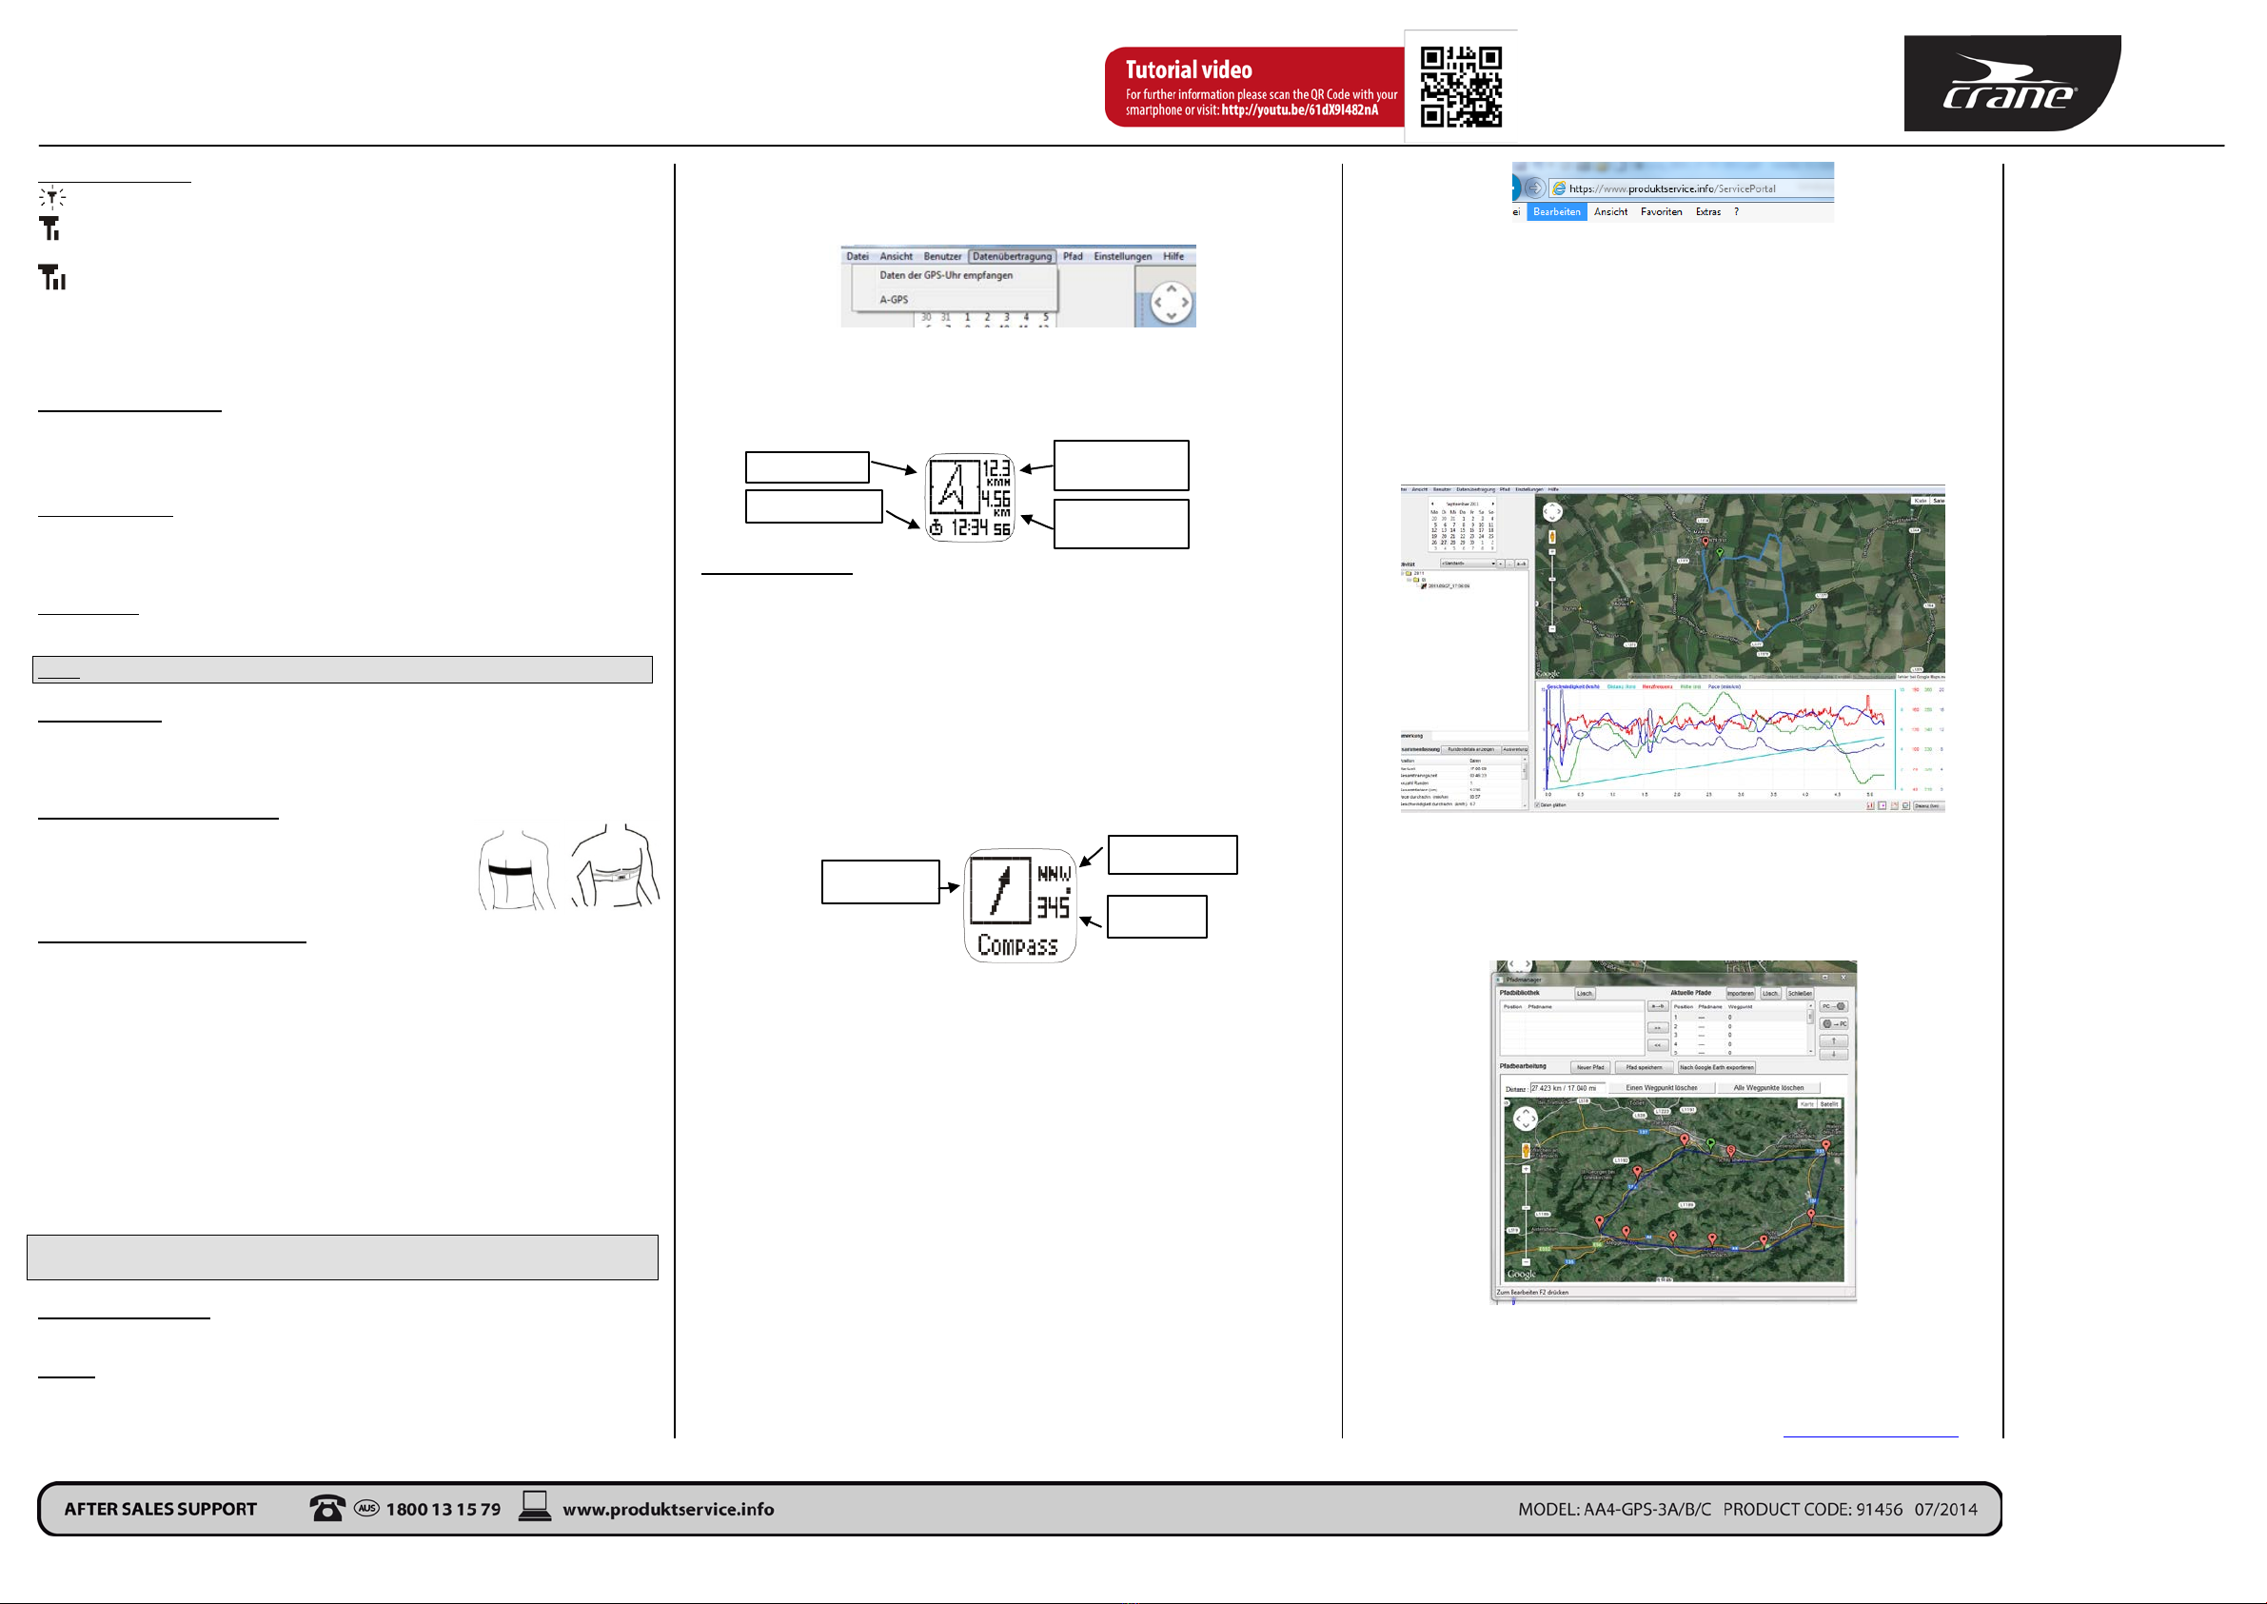Open the youtu.be tutorial video link
The image size is (2267, 1604).
tap(1299, 109)
